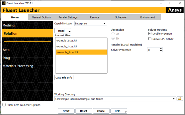Image resolution: width=185 pixels, height=115 pixels.
Task: Close the Fluent Launcher window
Action: pyautogui.click(x=180, y=3)
